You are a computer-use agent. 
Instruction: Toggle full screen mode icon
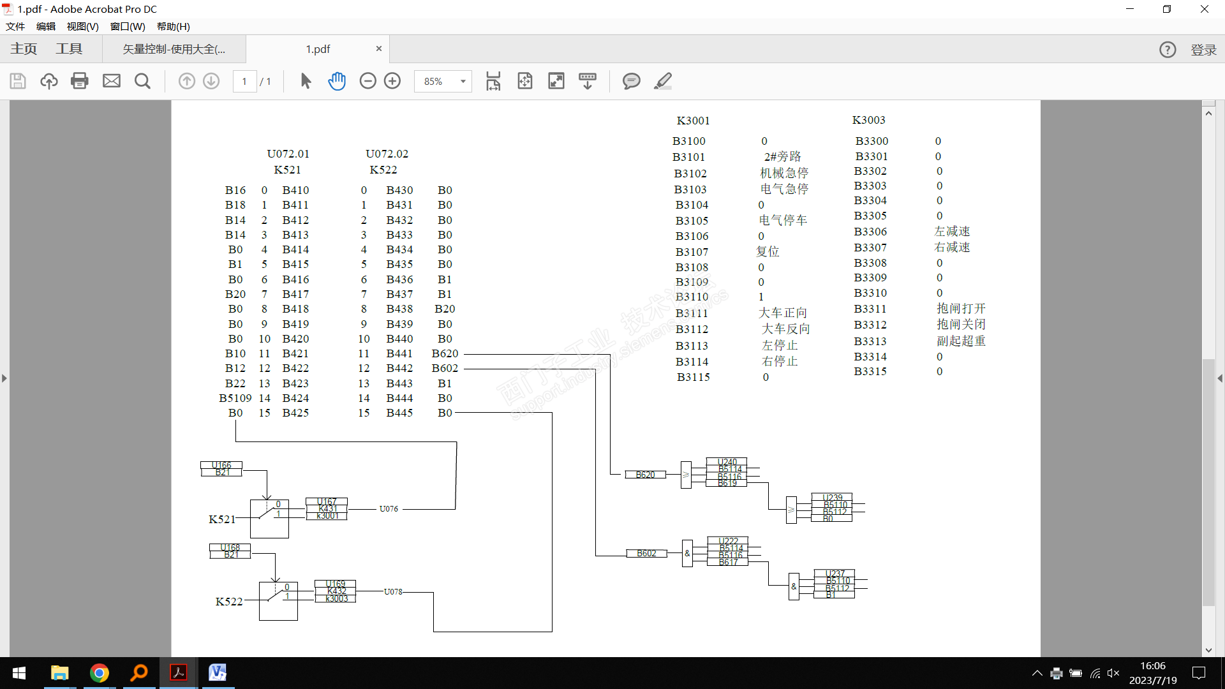[x=556, y=81]
